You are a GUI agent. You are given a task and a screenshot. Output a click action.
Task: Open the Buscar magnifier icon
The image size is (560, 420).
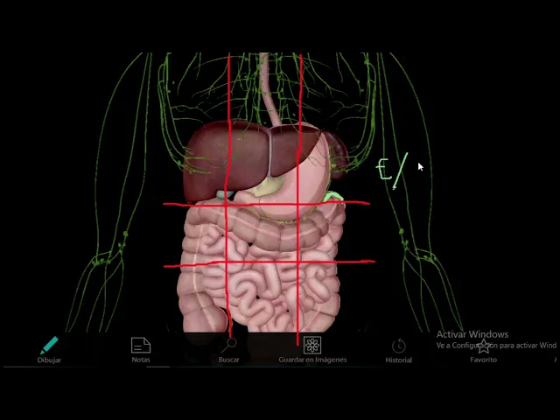point(229,346)
